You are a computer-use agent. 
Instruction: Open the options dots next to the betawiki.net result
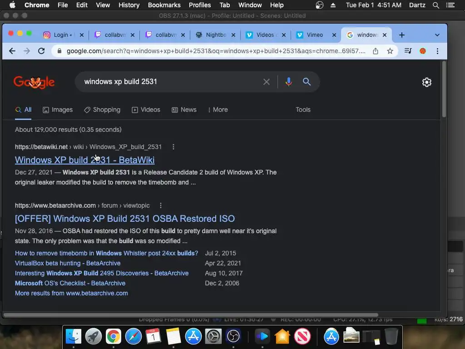click(x=173, y=147)
